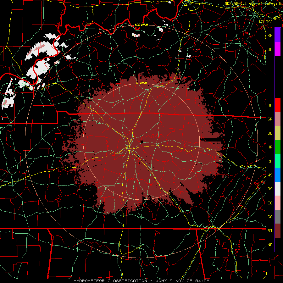Image resolution: width=283 pixels, height=283 pixels.
Task: Click the brown BI legend swatch
Action: [x=278, y=231]
